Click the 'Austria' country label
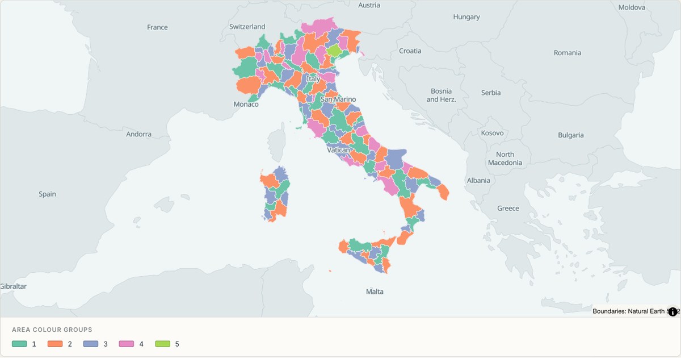Viewport: 681px width, 358px height. tap(369, 5)
